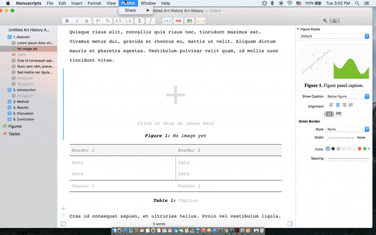
Task: Open the Share submenu
Action: click(x=136, y=10)
